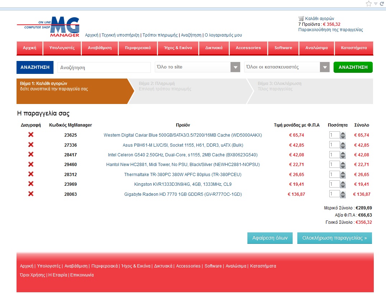The height and width of the screenshot is (298, 386).
Task: Open Καλάθι αγορών link at top
Action: tap(320, 18)
